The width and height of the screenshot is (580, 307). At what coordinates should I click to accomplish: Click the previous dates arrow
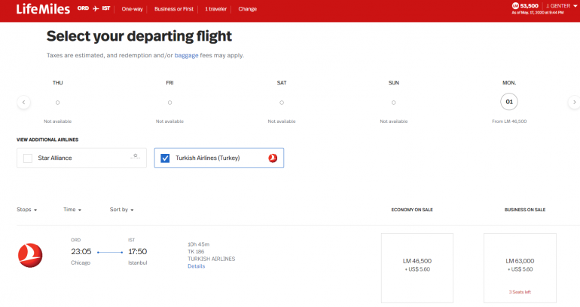point(24,102)
